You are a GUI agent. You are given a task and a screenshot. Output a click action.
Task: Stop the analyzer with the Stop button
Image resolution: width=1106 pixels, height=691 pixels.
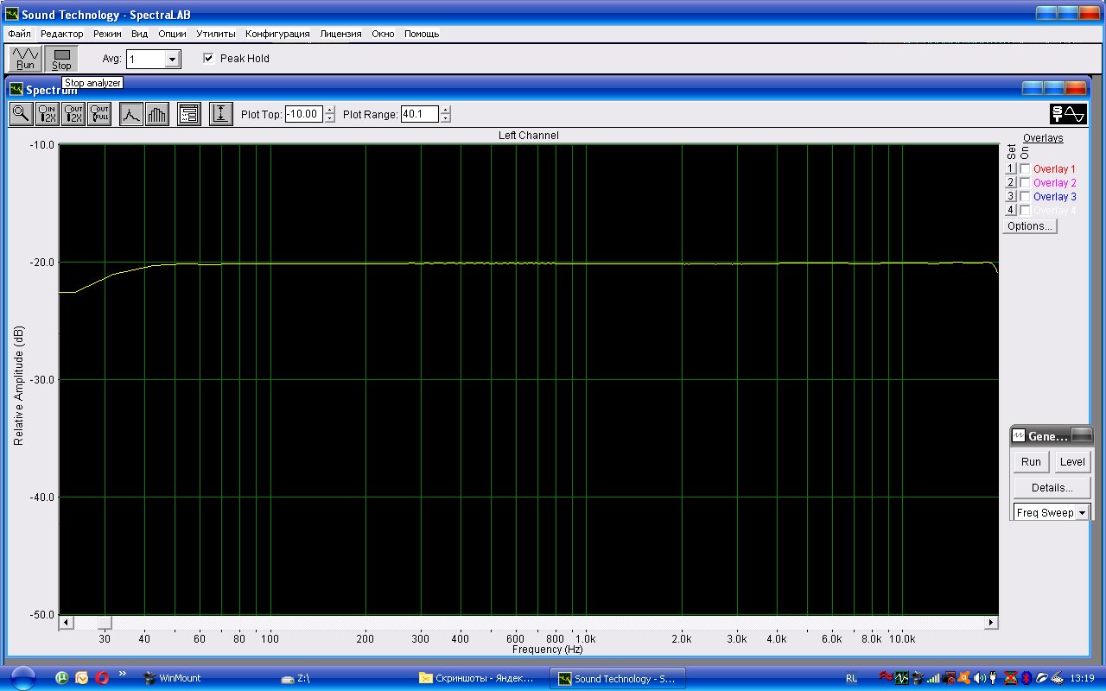click(x=61, y=59)
